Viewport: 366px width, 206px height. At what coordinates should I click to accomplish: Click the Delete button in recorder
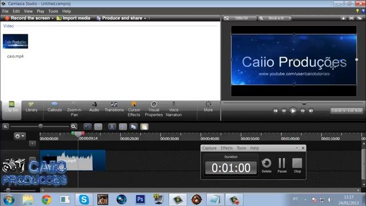266,165
